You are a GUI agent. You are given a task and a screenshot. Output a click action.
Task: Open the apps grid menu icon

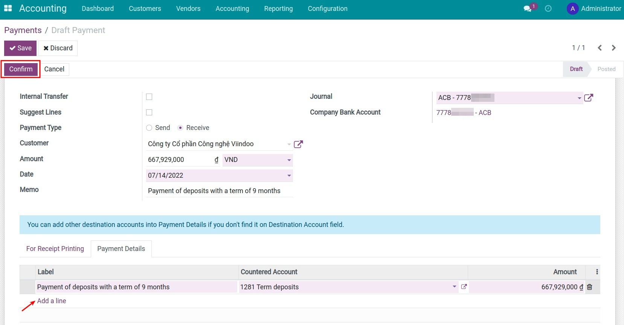(8, 8)
